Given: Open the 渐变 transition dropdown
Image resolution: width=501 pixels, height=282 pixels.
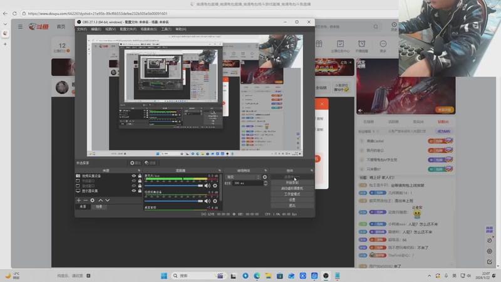Looking at the screenshot, I should point(243,177).
